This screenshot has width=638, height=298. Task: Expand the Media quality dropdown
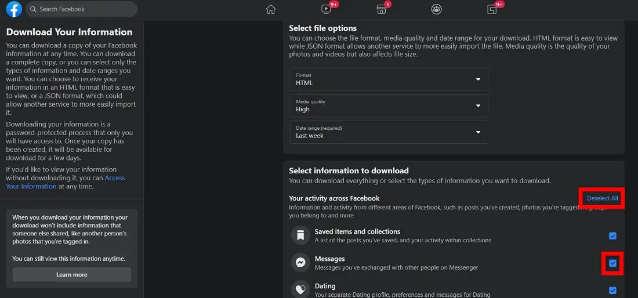[388, 106]
